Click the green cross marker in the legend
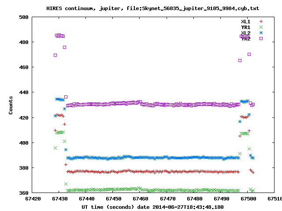The height and width of the screenshot is (211, 282). 261,27
